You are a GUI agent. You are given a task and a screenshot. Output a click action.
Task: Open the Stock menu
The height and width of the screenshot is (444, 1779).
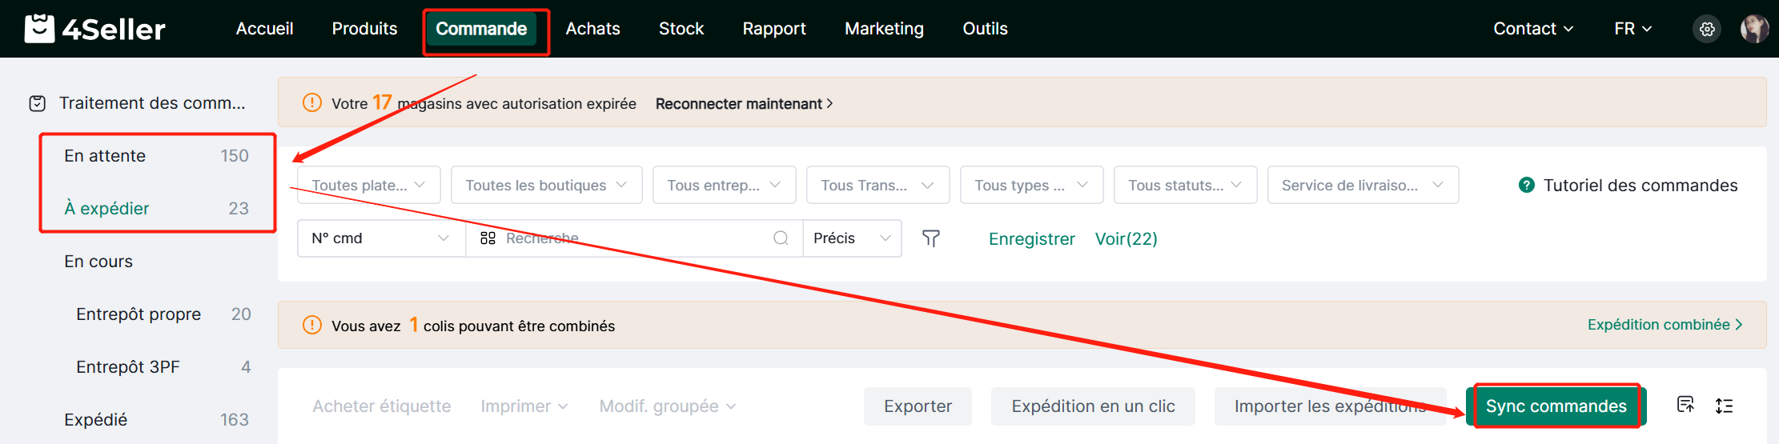[x=681, y=29]
